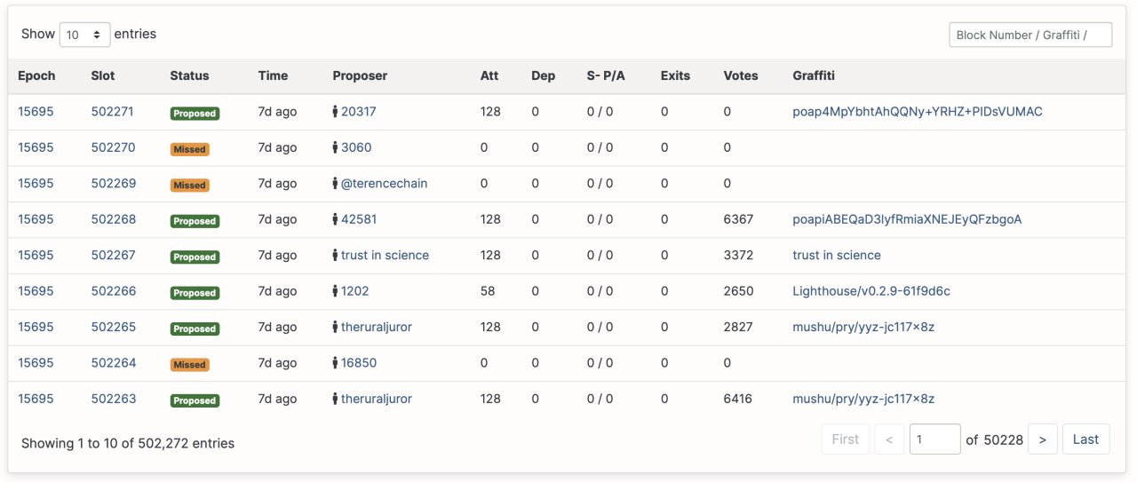Click the page number input box
Screen dimensions: 1137x483
(934, 439)
